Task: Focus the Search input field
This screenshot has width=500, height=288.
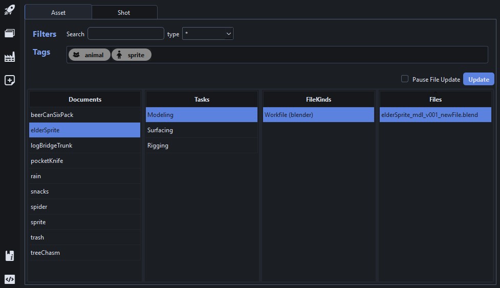Action: [x=125, y=34]
